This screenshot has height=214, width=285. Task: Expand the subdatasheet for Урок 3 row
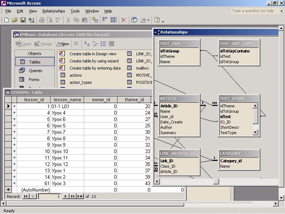click(x=14, y=183)
